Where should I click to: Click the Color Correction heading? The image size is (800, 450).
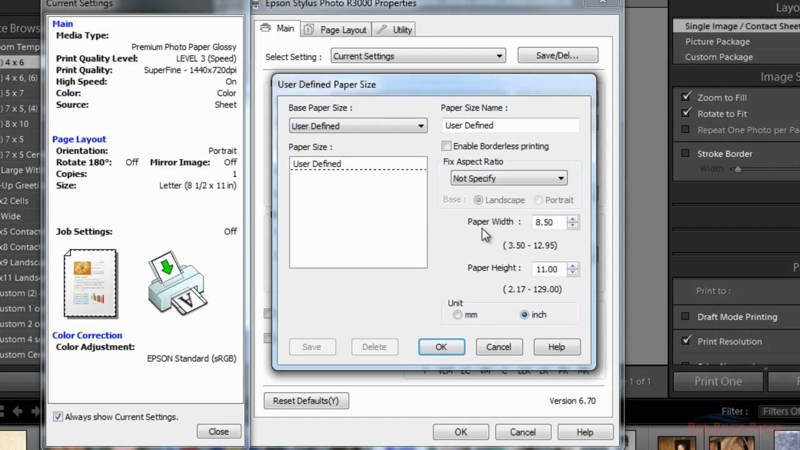(x=87, y=335)
